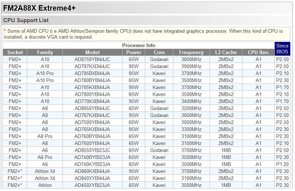Click P1.70 in the AD785KXBI44JA row
Screen dimensions: 295x191
(282, 87)
